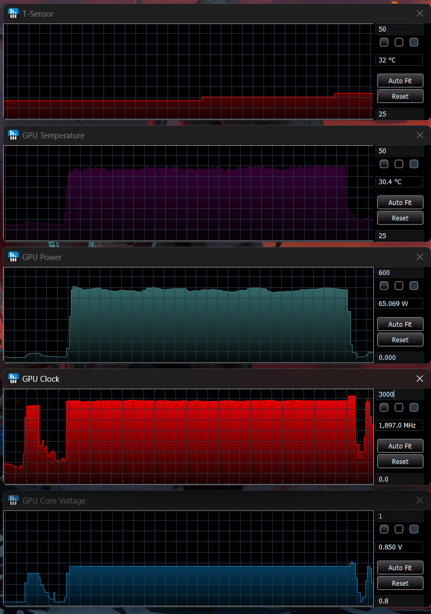The image size is (431, 614).
Task: Open GPU Temperature grid swatch (blue)
Action: pyautogui.click(x=414, y=164)
